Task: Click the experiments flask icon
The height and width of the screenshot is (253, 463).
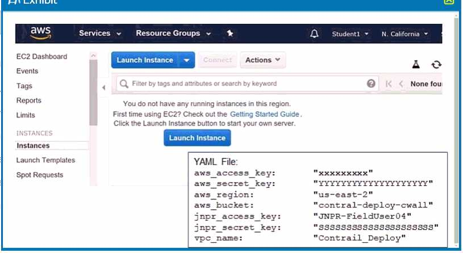Action: point(416,65)
